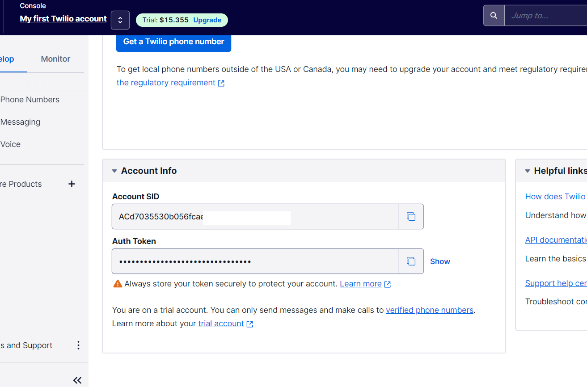Click the Account SID label

click(135, 197)
